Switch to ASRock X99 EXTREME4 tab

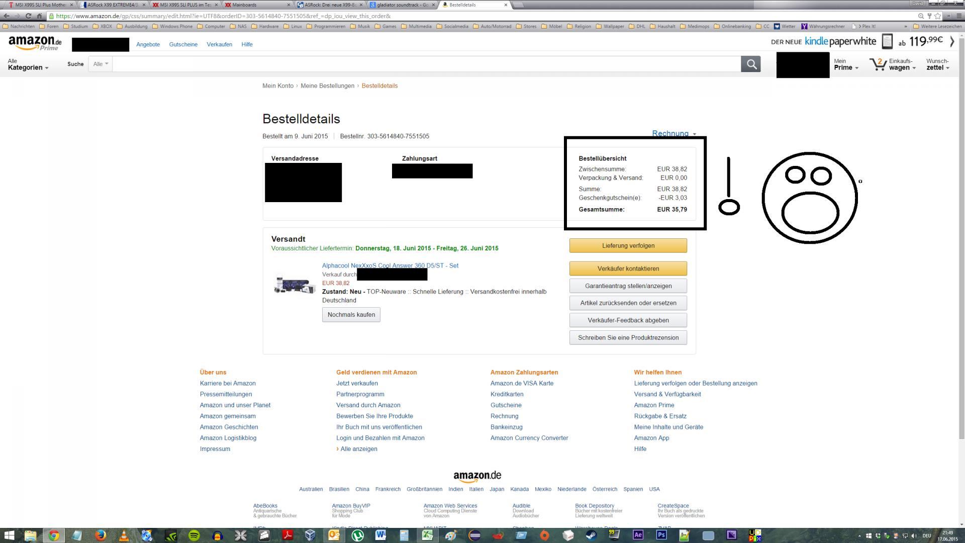click(113, 5)
